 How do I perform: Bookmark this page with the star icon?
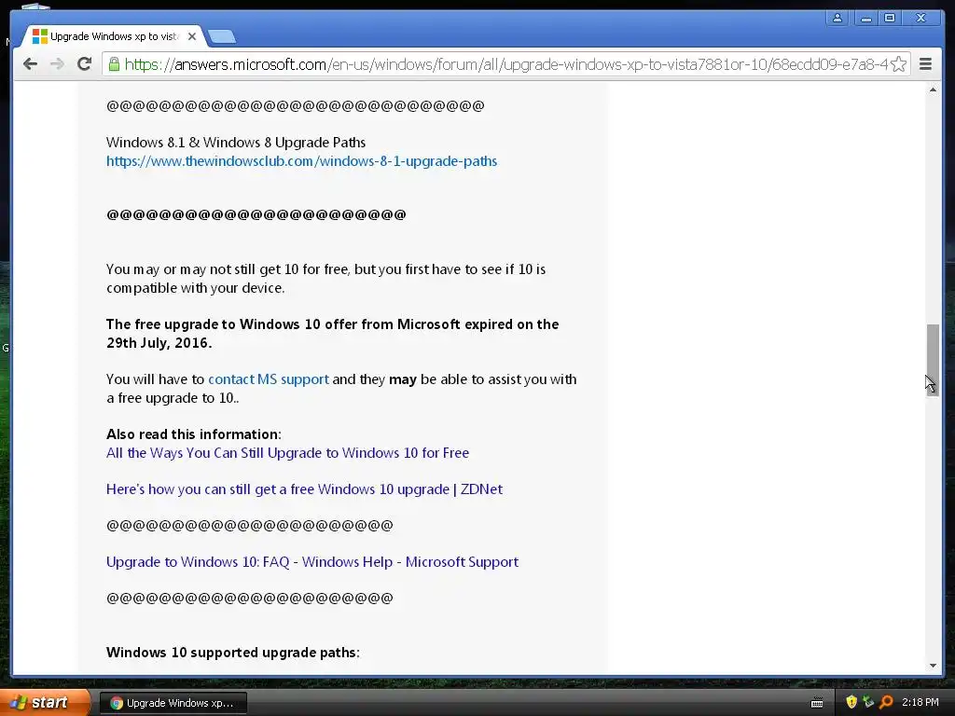click(898, 64)
